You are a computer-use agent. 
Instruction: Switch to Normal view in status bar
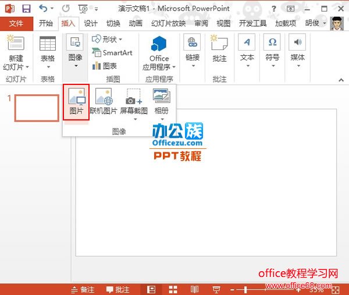pyautogui.click(x=151, y=290)
